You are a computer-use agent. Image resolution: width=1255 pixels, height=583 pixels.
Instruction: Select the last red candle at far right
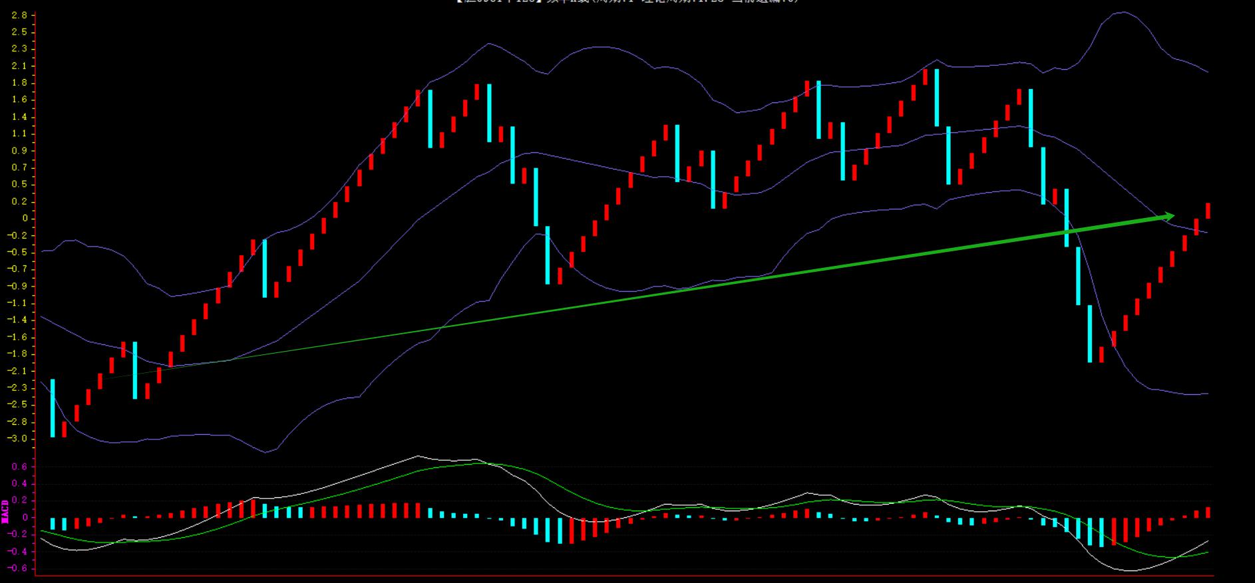pyautogui.click(x=1208, y=211)
